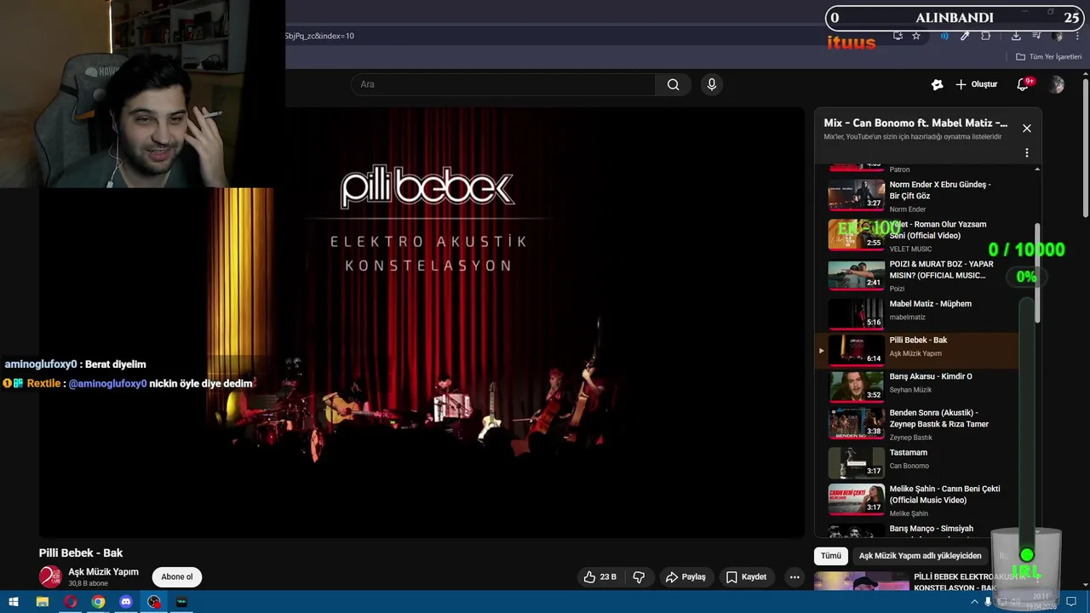Image resolution: width=1090 pixels, height=613 pixels.
Task: Open the browser three-dot menu
Action: [1076, 36]
